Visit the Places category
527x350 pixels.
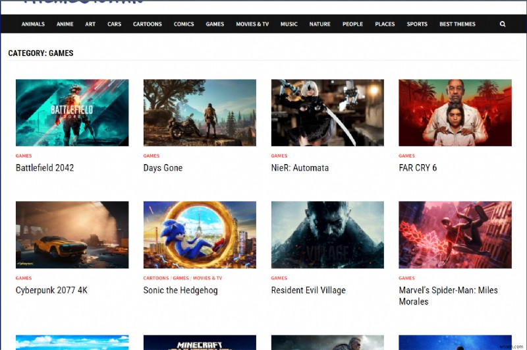pyautogui.click(x=385, y=24)
